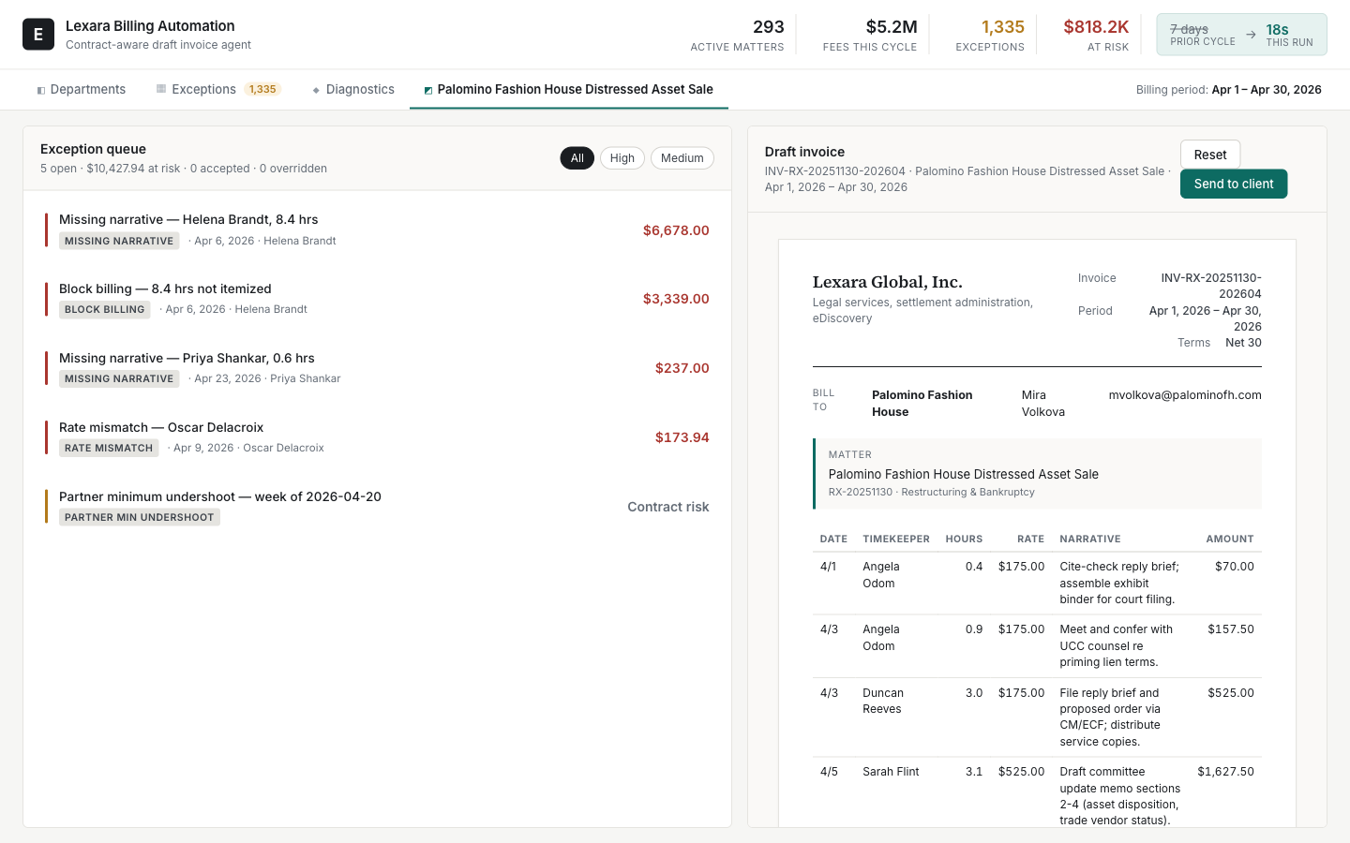Click the Lexara "E" logo icon
The image size is (1350, 843).
pyautogui.click(x=37, y=35)
